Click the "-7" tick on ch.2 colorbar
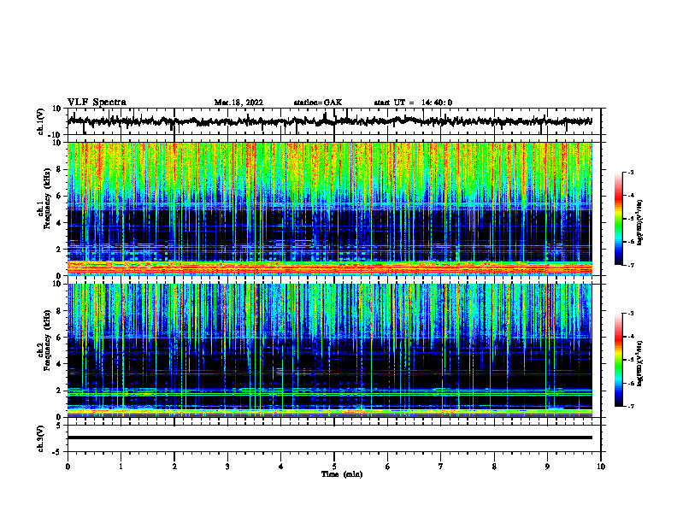 click(x=631, y=406)
